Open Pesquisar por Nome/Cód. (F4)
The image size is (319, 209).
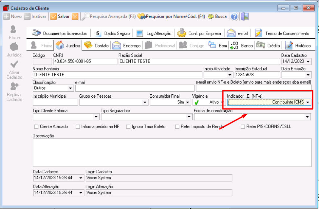pos(171,16)
